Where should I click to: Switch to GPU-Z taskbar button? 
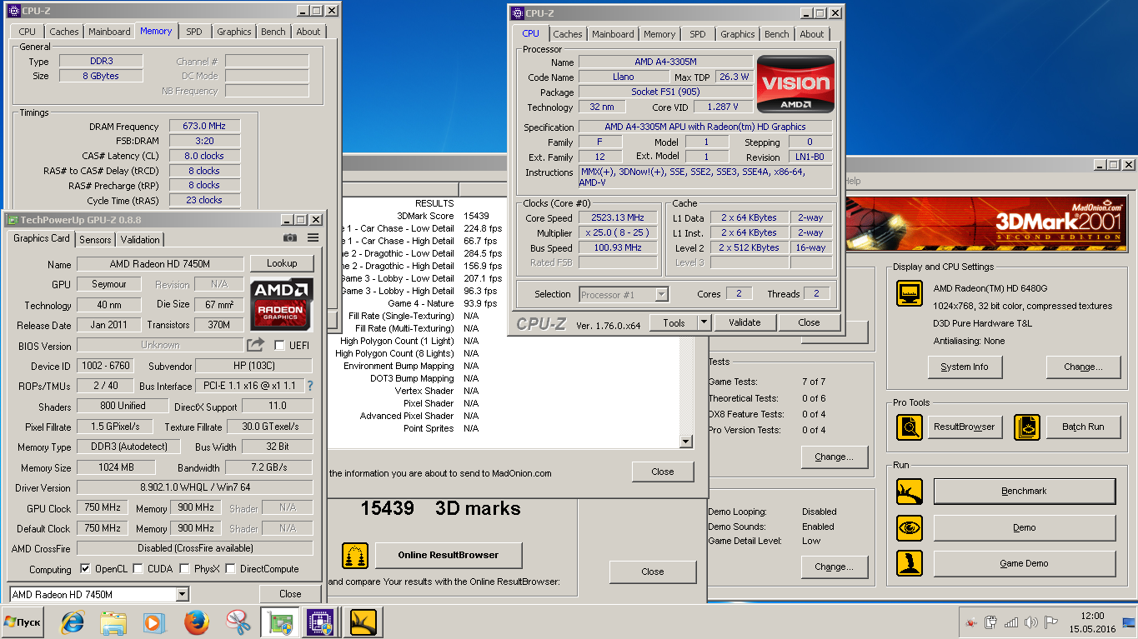coord(281,622)
